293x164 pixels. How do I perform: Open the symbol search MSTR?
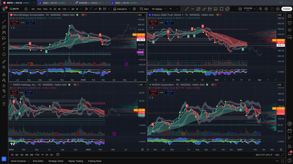[14, 9]
